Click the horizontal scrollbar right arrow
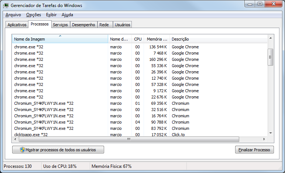This screenshot has height=173, width=285. [x=264, y=139]
